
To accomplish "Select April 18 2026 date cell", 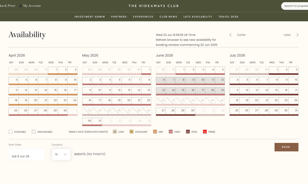I will click(x=14, y=101).
